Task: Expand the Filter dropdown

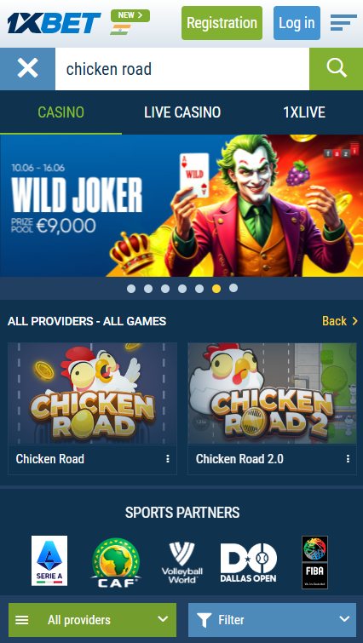Action: [x=272, y=620]
